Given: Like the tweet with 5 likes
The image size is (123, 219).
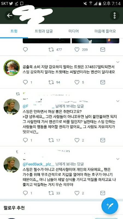Looking at the screenshot, I should [x=77, y=82].
